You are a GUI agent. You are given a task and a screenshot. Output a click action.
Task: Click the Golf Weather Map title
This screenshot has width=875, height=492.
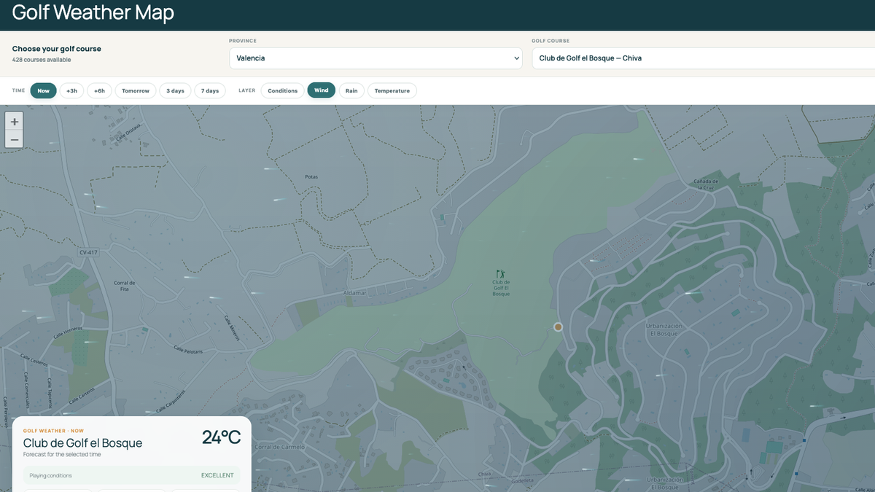tap(93, 12)
